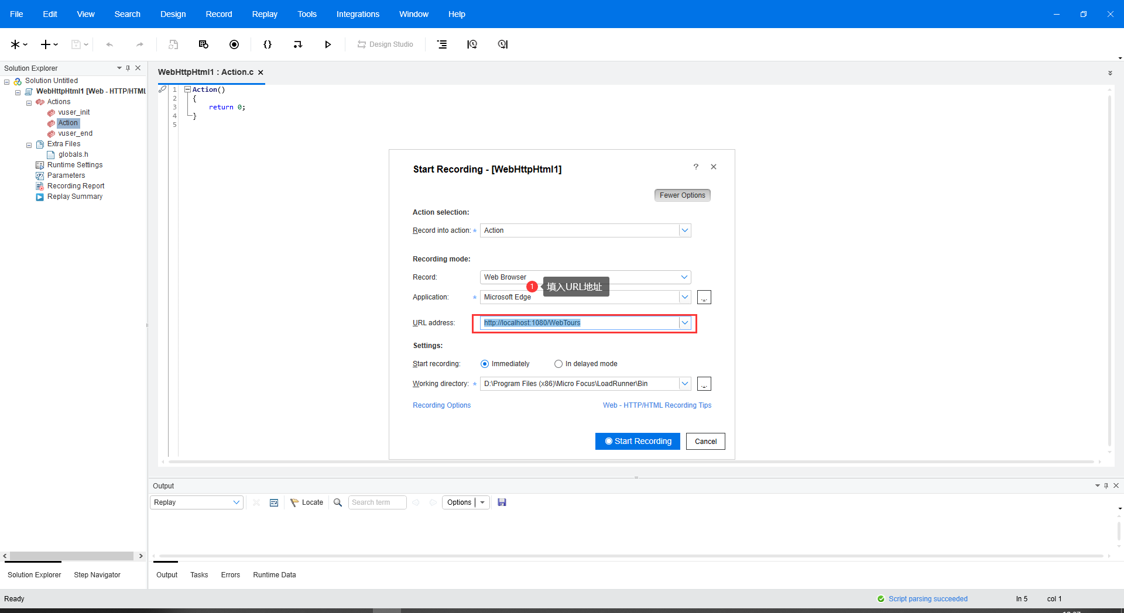This screenshot has height=613, width=1124.
Task: Save output log with floppy icon
Action: pos(502,502)
